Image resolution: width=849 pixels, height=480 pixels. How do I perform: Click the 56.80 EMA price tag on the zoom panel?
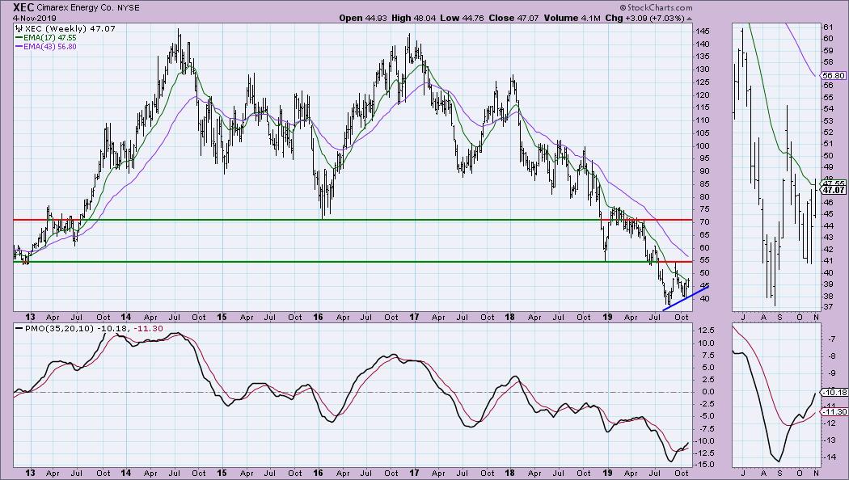tap(834, 76)
